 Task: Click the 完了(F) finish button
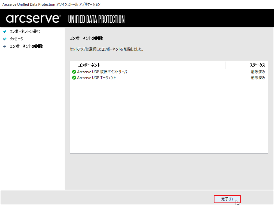click(227, 199)
